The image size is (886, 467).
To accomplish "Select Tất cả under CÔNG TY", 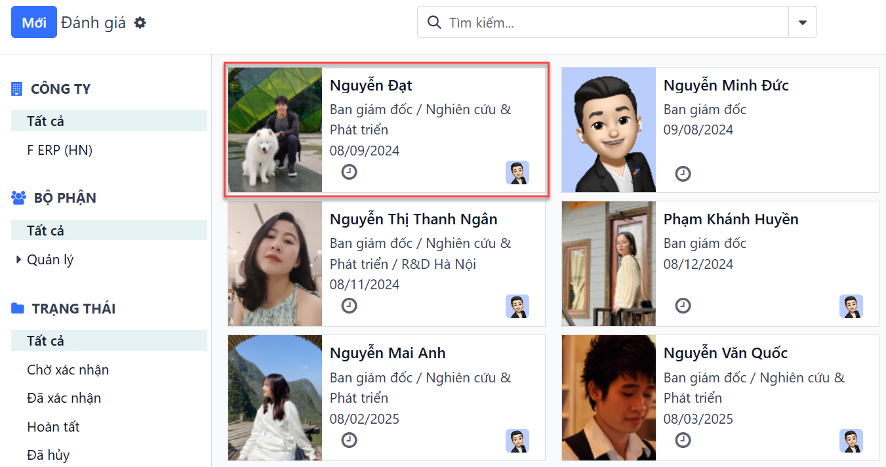I will tap(109, 121).
